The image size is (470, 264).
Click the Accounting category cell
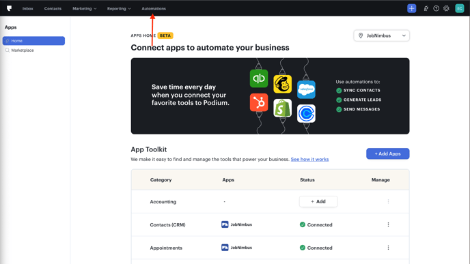163,202
